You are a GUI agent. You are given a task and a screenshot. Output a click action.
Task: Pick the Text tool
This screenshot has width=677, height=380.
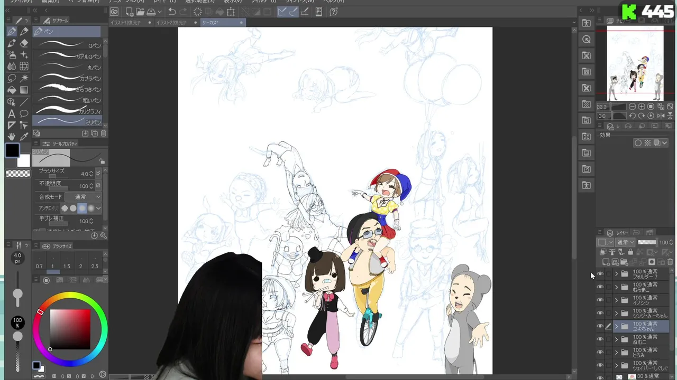(x=12, y=113)
